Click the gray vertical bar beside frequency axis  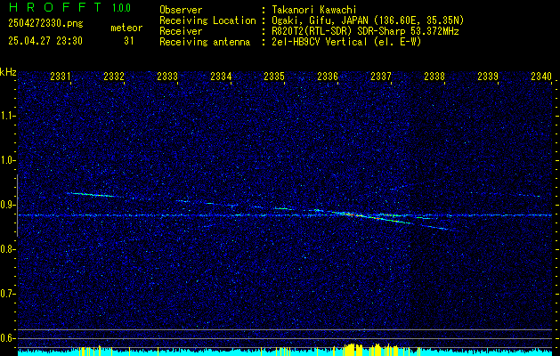tap(17, 206)
